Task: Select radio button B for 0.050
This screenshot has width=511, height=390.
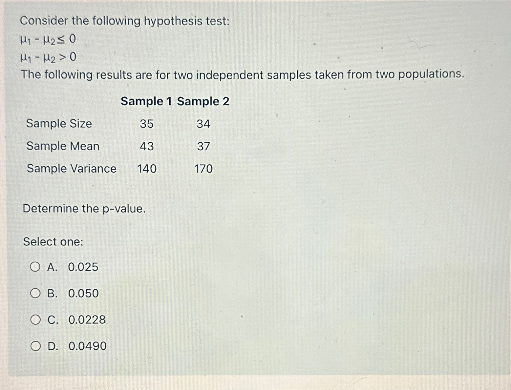Action: tap(36, 294)
